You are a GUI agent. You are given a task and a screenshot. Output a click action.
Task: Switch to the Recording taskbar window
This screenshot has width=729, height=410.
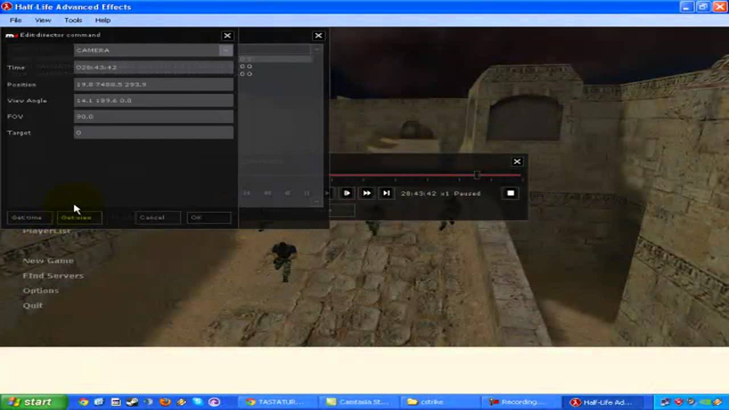[x=521, y=402]
